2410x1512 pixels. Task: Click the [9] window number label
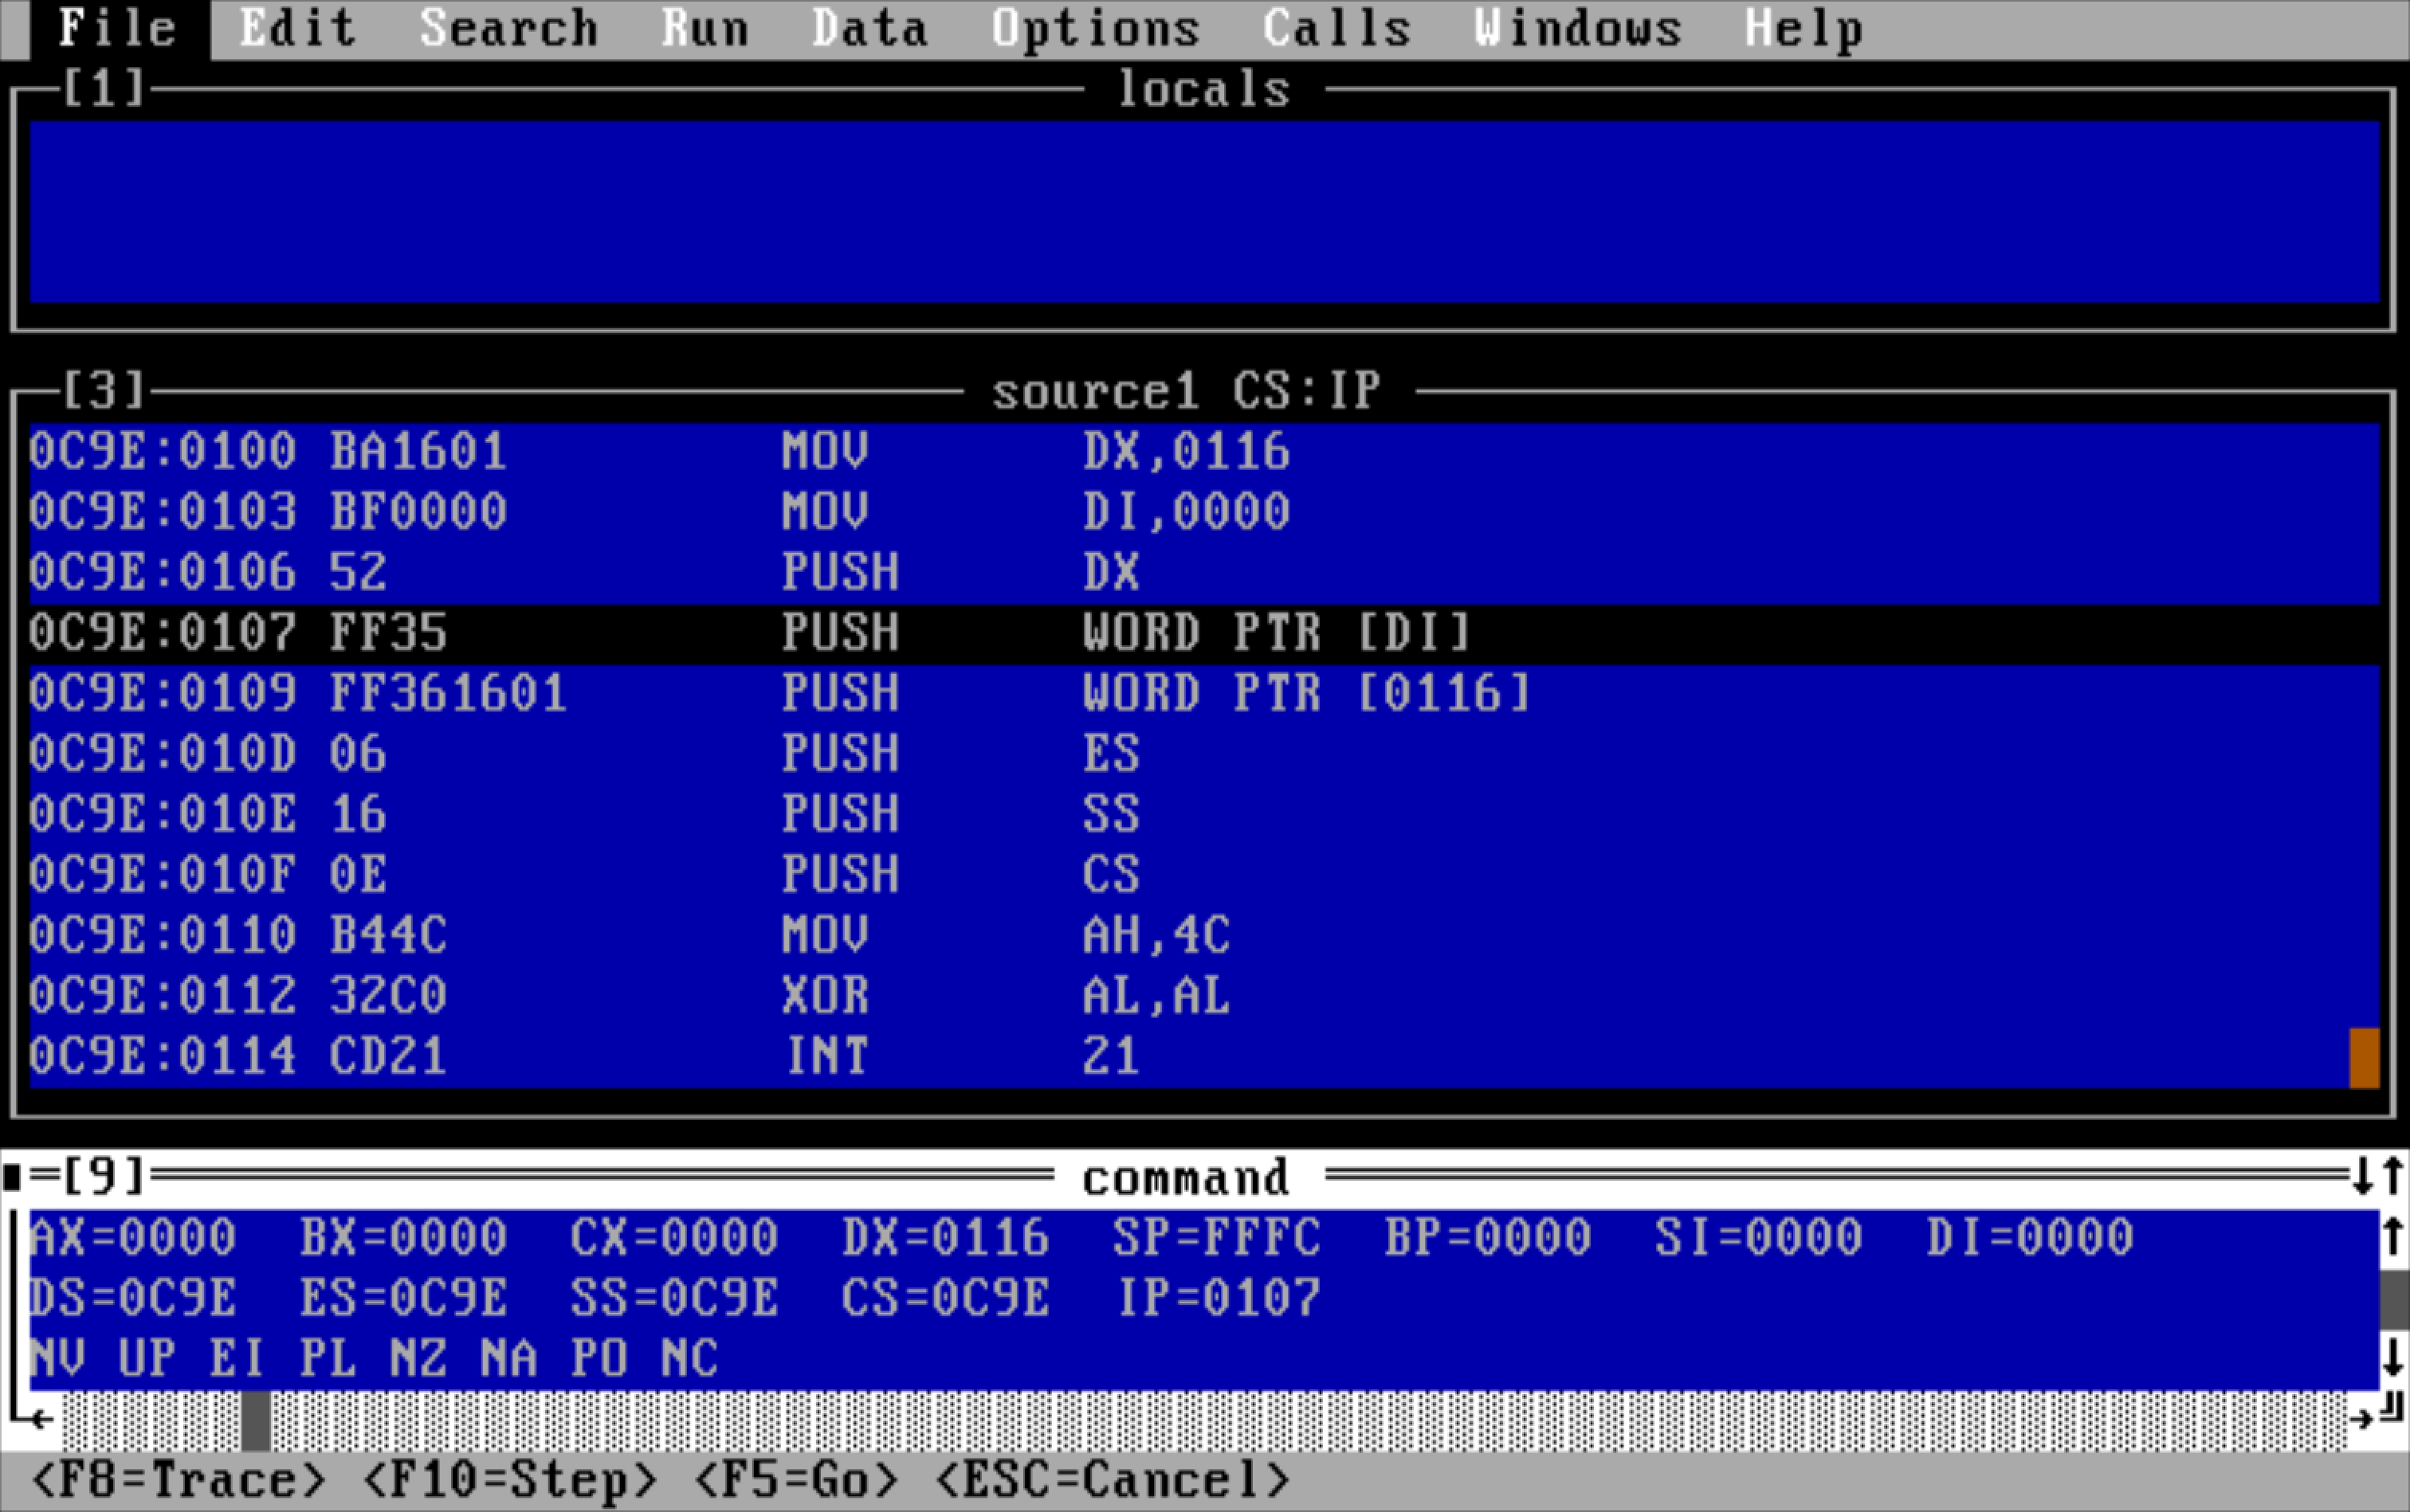pyautogui.click(x=104, y=1177)
